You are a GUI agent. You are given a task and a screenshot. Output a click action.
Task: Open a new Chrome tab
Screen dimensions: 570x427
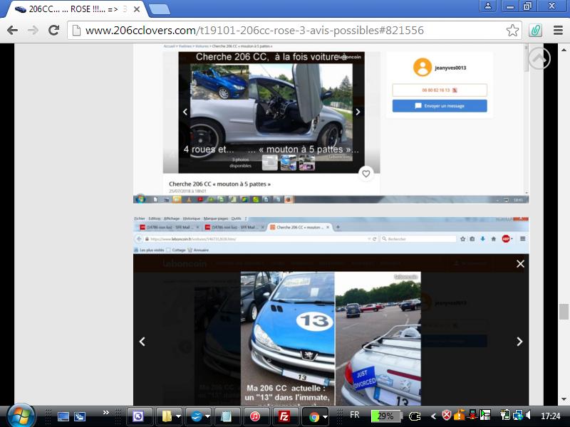pyautogui.click(x=160, y=9)
